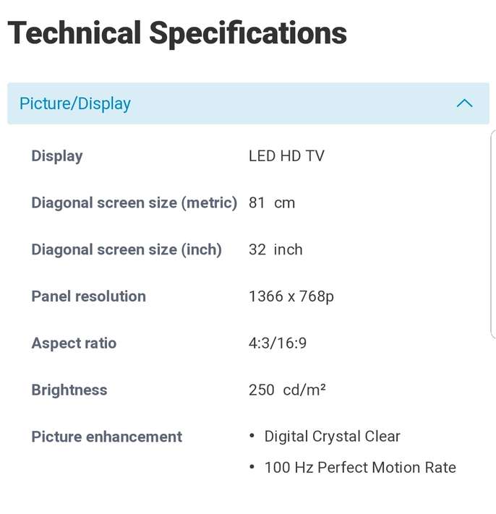Select Diagonal screen size (inch) label
This screenshot has height=514, width=496.
click(x=127, y=249)
